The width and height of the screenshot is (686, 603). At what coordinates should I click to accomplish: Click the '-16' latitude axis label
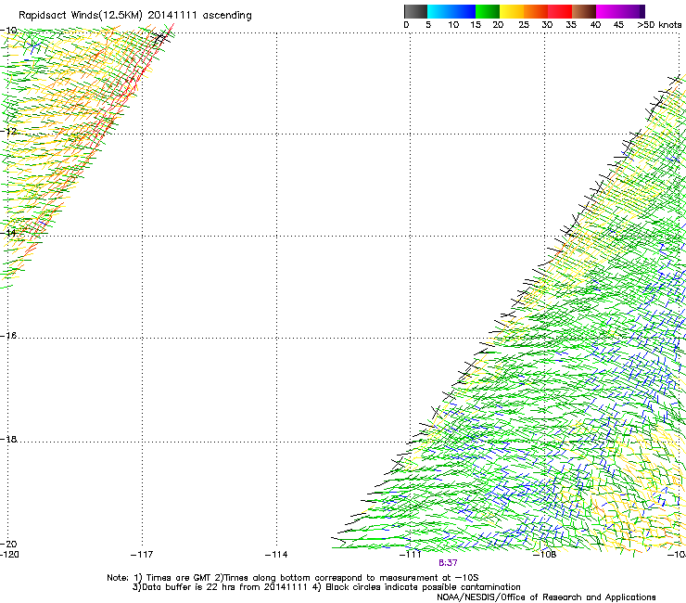click(8, 336)
